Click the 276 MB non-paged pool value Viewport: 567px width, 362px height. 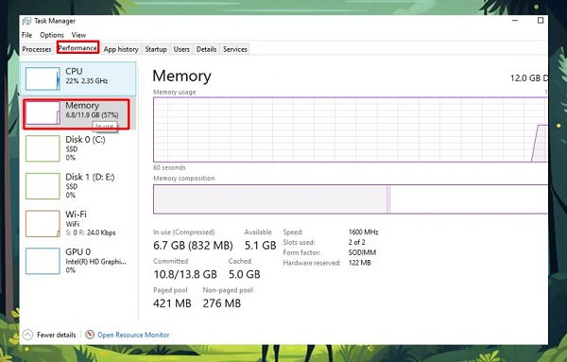pos(222,303)
